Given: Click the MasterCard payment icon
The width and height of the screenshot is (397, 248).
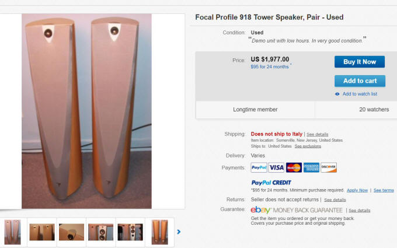Looking at the screenshot, I should click(x=294, y=167).
